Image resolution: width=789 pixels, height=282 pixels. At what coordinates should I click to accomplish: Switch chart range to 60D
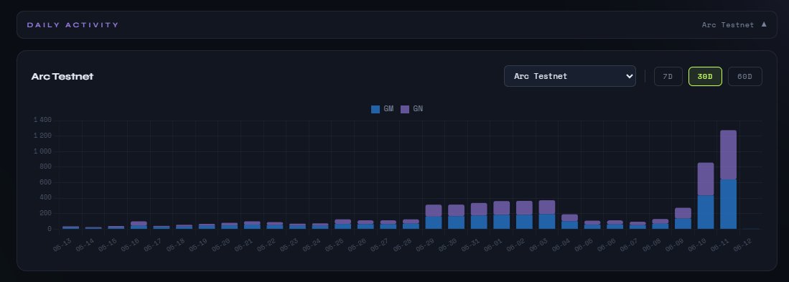pos(744,76)
